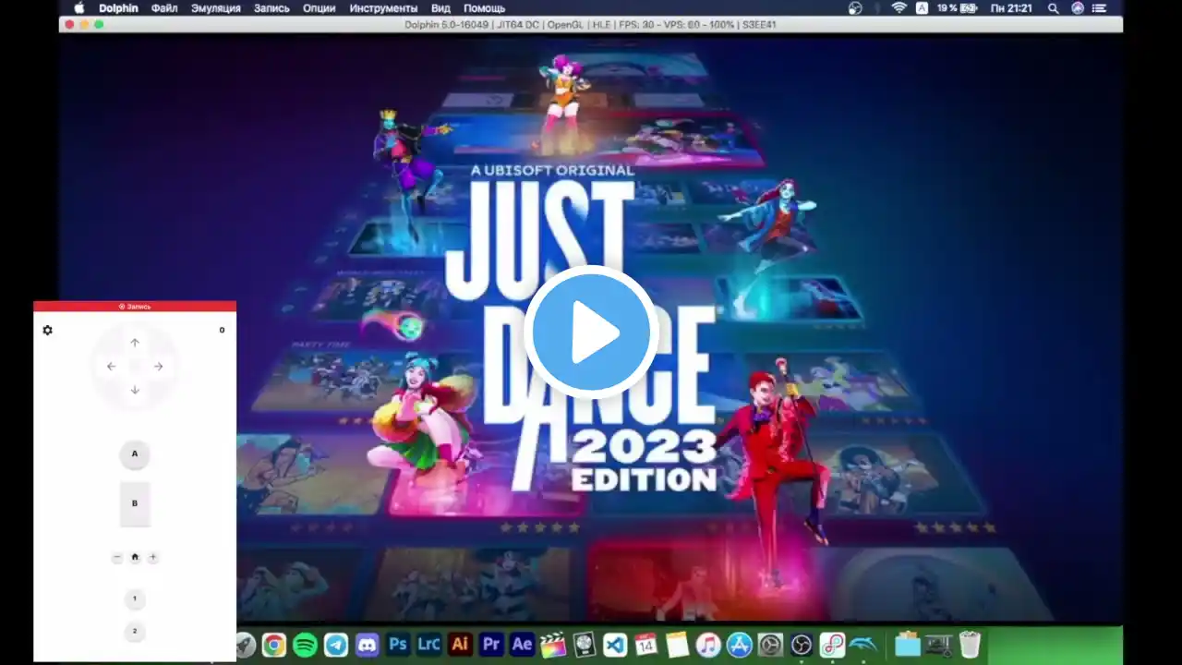Image resolution: width=1182 pixels, height=665 pixels.
Task: Open the Файл menu
Action: (164, 8)
